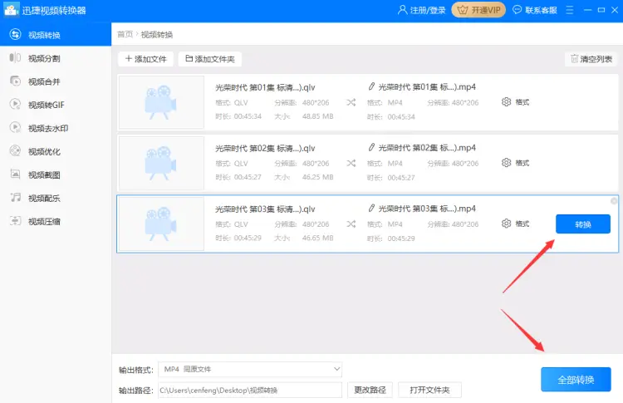Click the 输出路径 input field
623x403 pixels.
250,390
